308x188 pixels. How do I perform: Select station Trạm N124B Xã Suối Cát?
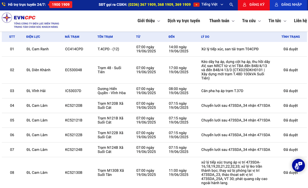pyautogui.click(x=110, y=150)
